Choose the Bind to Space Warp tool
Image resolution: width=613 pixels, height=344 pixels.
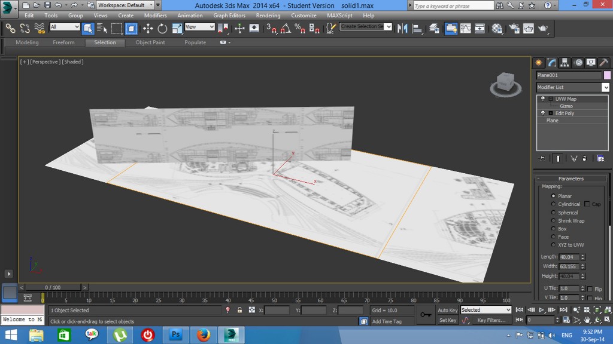40,28
